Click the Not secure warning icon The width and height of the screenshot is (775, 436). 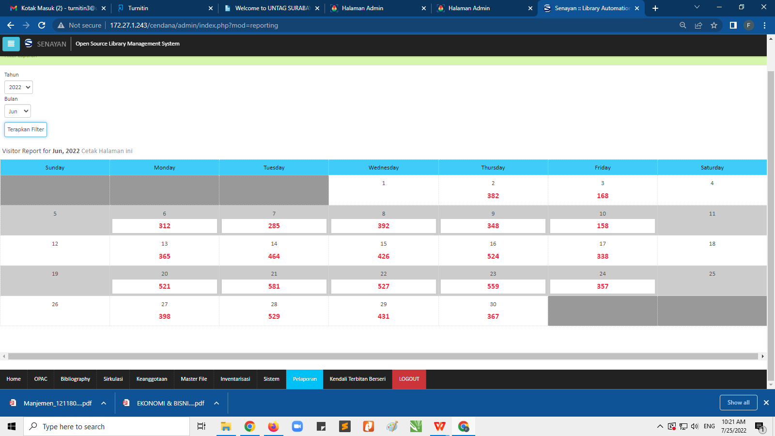tap(61, 25)
